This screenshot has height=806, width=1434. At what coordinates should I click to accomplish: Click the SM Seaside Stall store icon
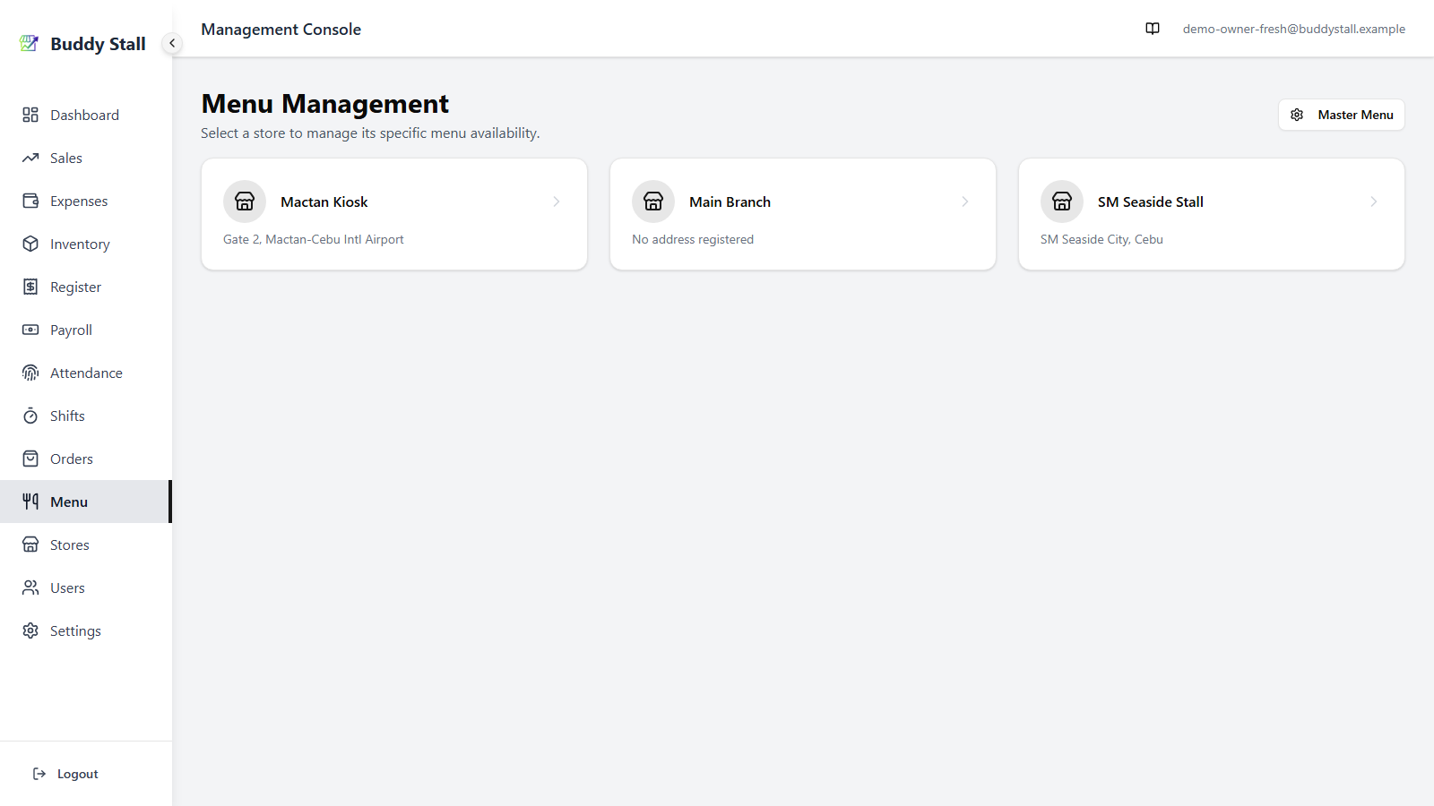click(x=1062, y=201)
